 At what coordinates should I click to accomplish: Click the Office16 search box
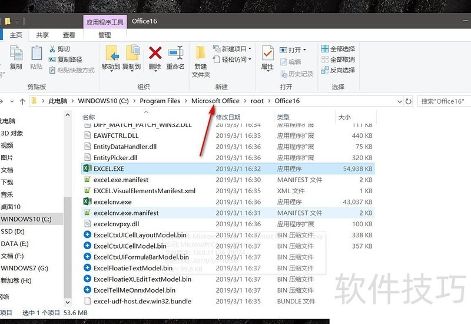[445, 101]
